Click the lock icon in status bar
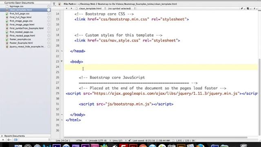The width and height of the screenshot is (261, 147). click(130, 140)
